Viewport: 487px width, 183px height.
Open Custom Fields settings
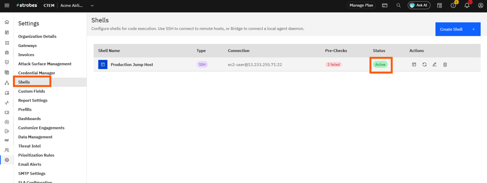click(x=31, y=91)
